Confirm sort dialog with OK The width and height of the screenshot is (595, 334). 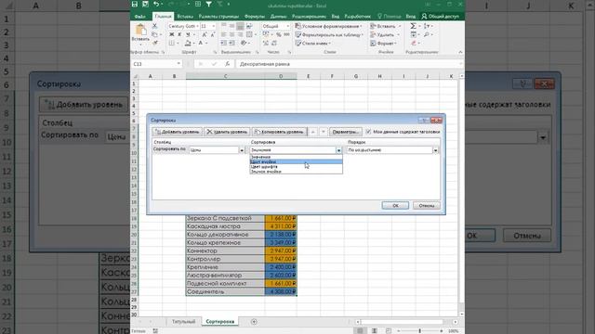(395, 205)
